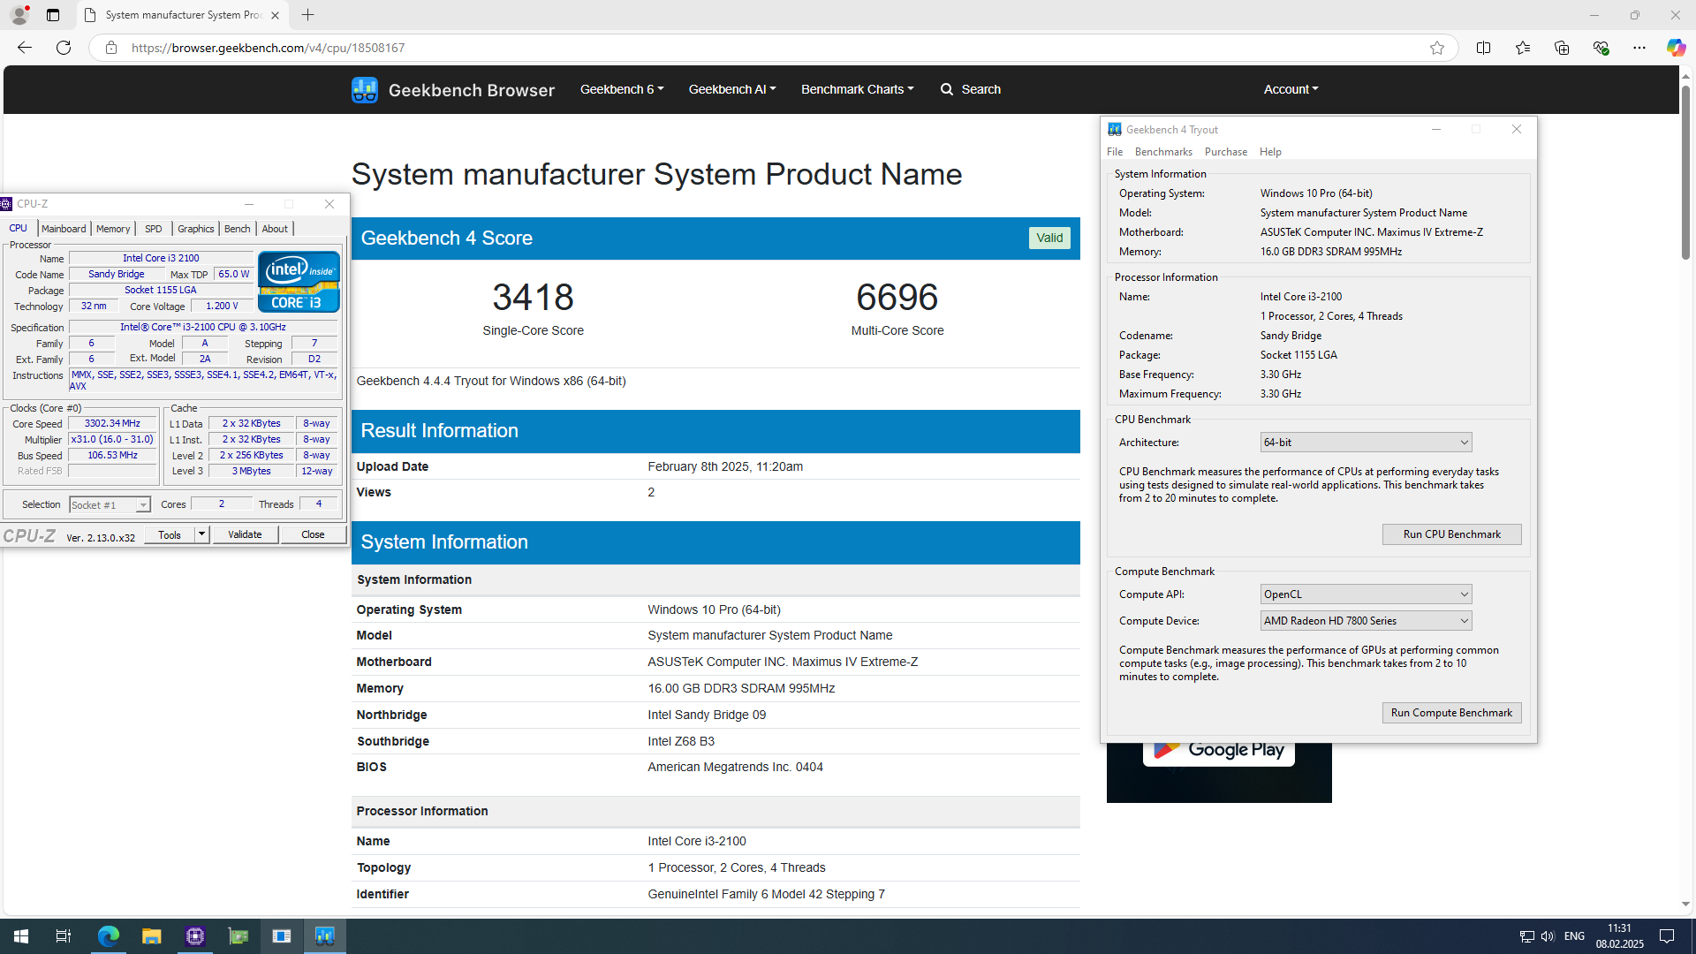The width and height of the screenshot is (1696, 954).
Task: Open the tab actions menu icon
Action: tap(53, 15)
